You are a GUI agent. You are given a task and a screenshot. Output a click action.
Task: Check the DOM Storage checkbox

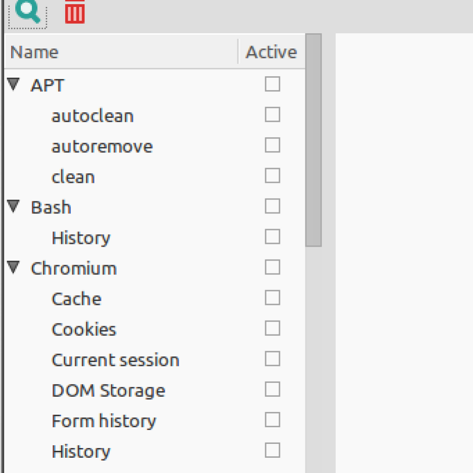pos(273,389)
